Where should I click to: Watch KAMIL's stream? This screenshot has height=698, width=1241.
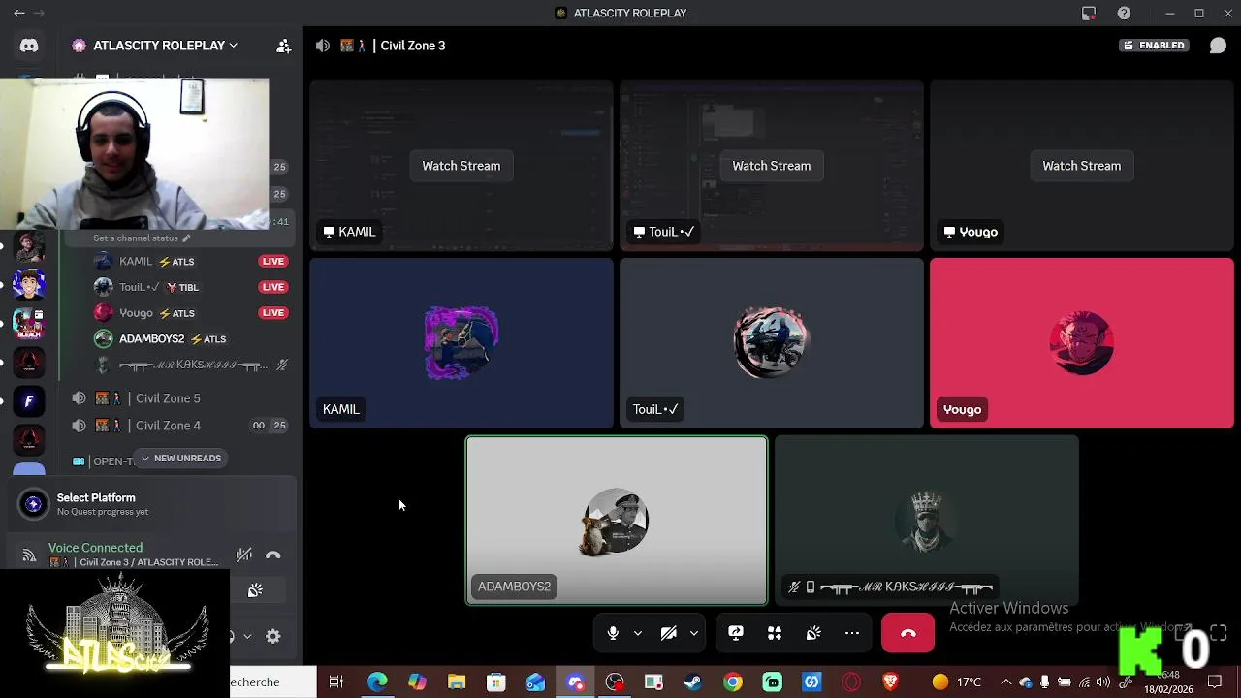click(461, 166)
